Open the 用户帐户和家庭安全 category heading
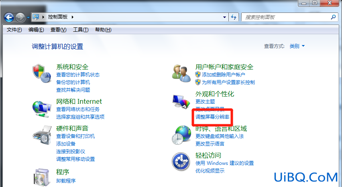Image resolution: width=342 pixels, height=187 pixels. tap(224, 67)
